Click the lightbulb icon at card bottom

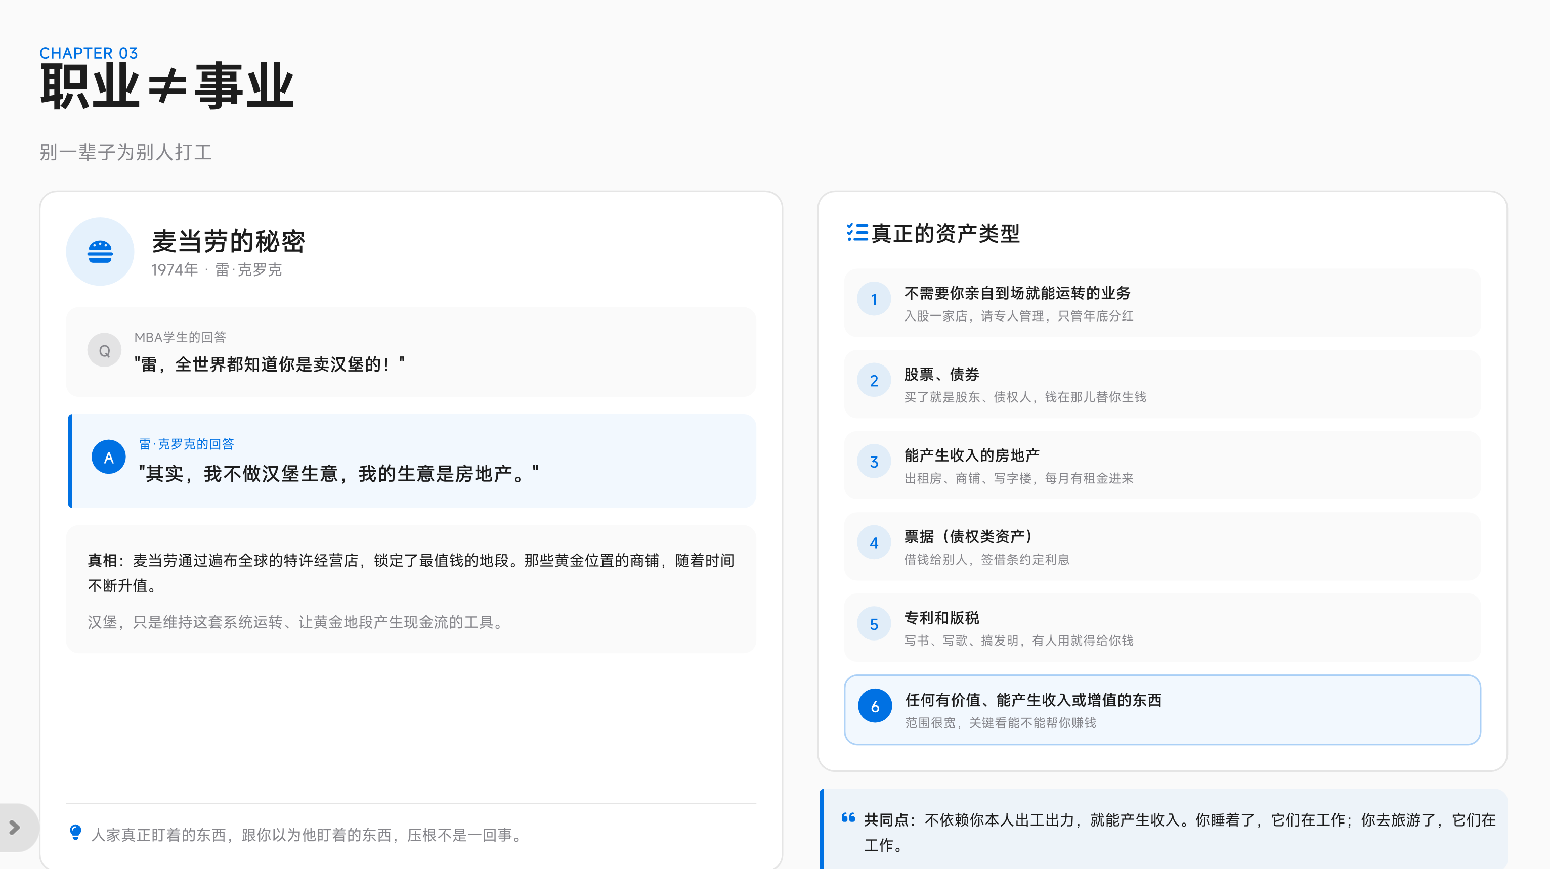pyautogui.click(x=75, y=832)
